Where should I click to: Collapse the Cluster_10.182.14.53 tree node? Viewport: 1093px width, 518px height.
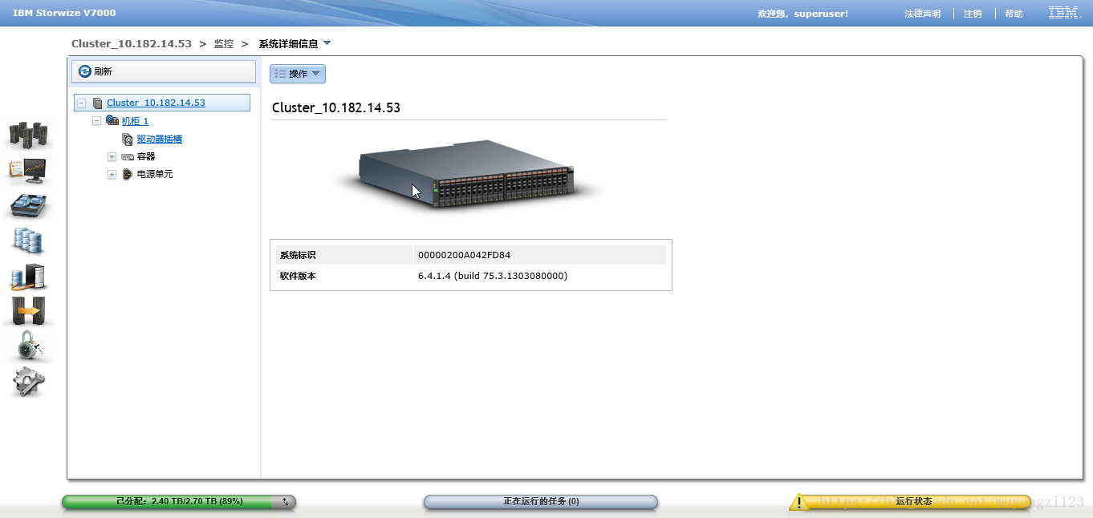point(82,103)
